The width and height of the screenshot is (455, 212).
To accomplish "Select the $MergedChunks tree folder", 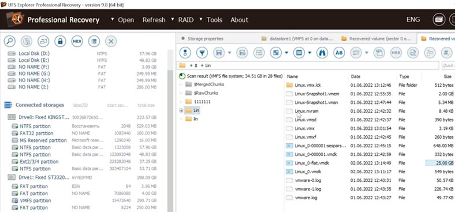I will [x=209, y=84].
